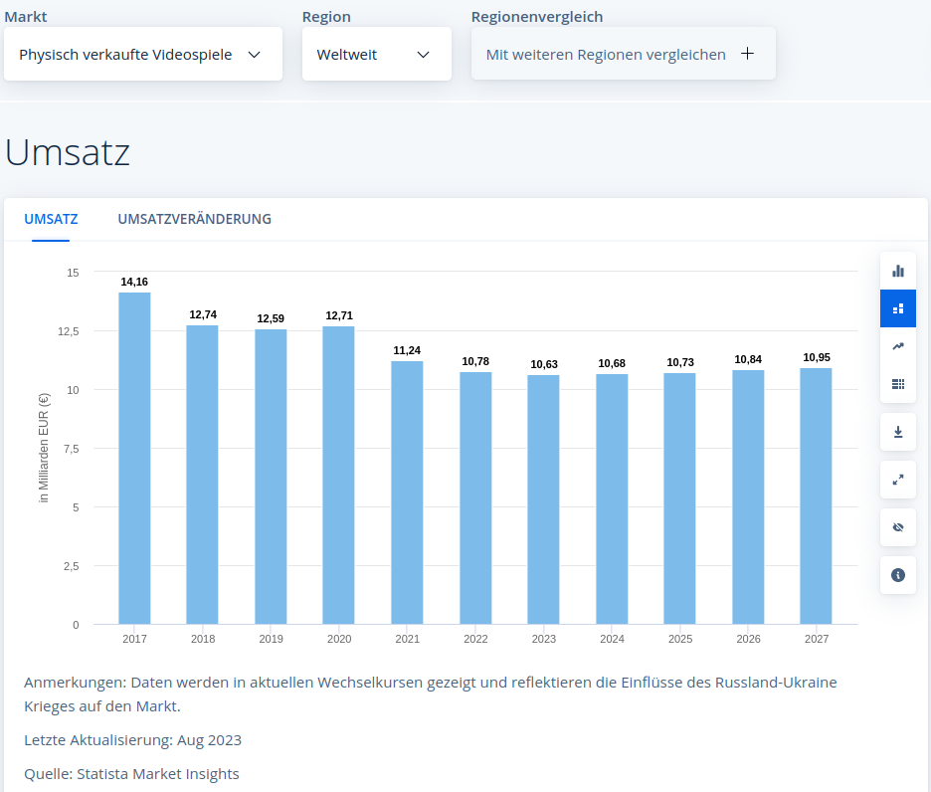The width and height of the screenshot is (931, 792).
Task: Click the 2027 bar in chart
Action: (816, 496)
